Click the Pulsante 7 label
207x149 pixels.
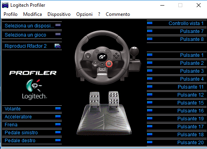(x=192, y=31)
